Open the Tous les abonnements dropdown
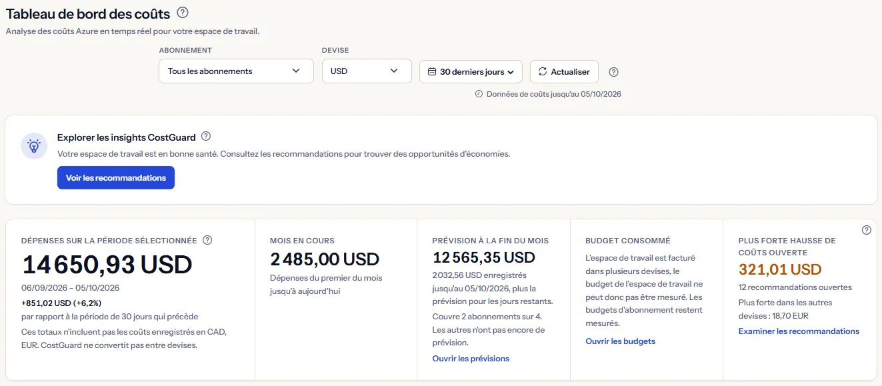The image size is (882, 386). click(236, 71)
